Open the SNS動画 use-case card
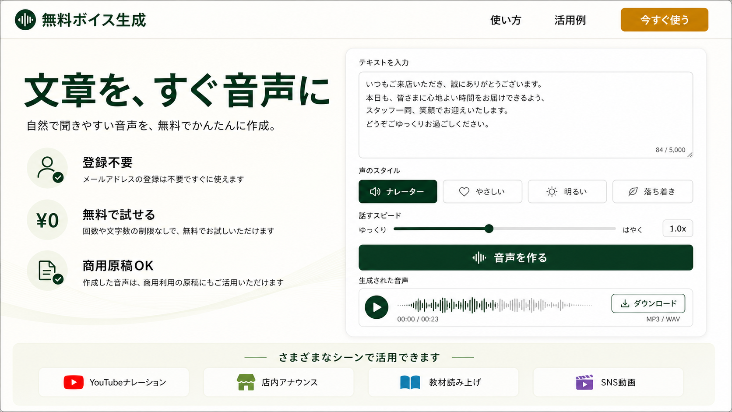 (x=608, y=382)
